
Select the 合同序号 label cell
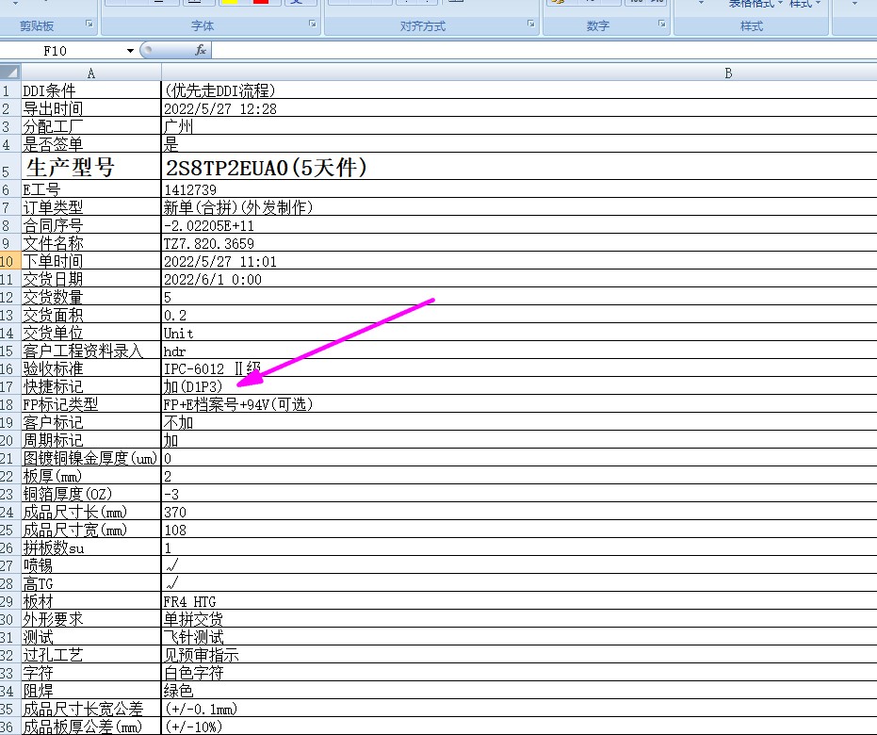tap(91, 225)
